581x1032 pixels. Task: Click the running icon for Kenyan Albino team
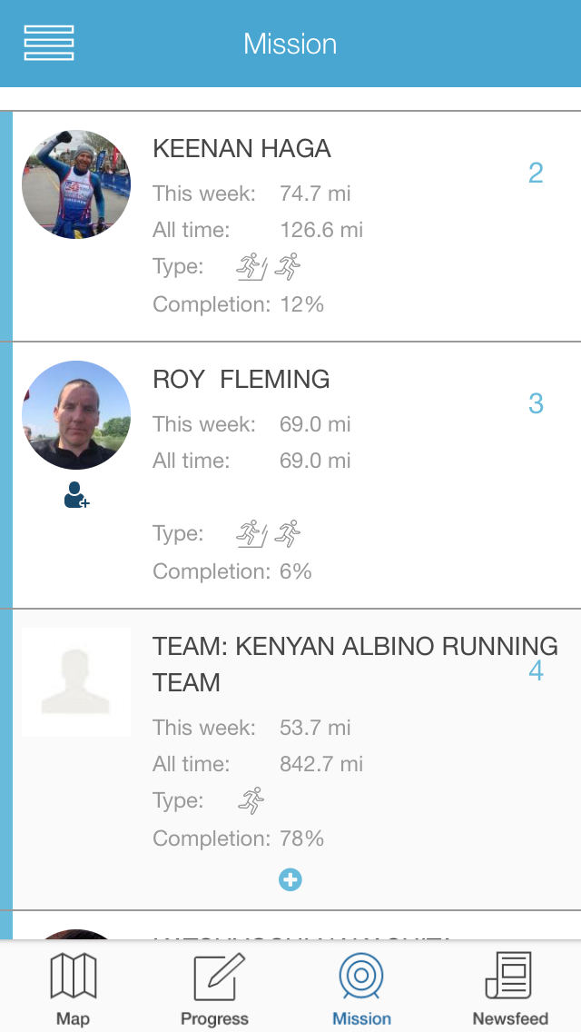point(251,800)
